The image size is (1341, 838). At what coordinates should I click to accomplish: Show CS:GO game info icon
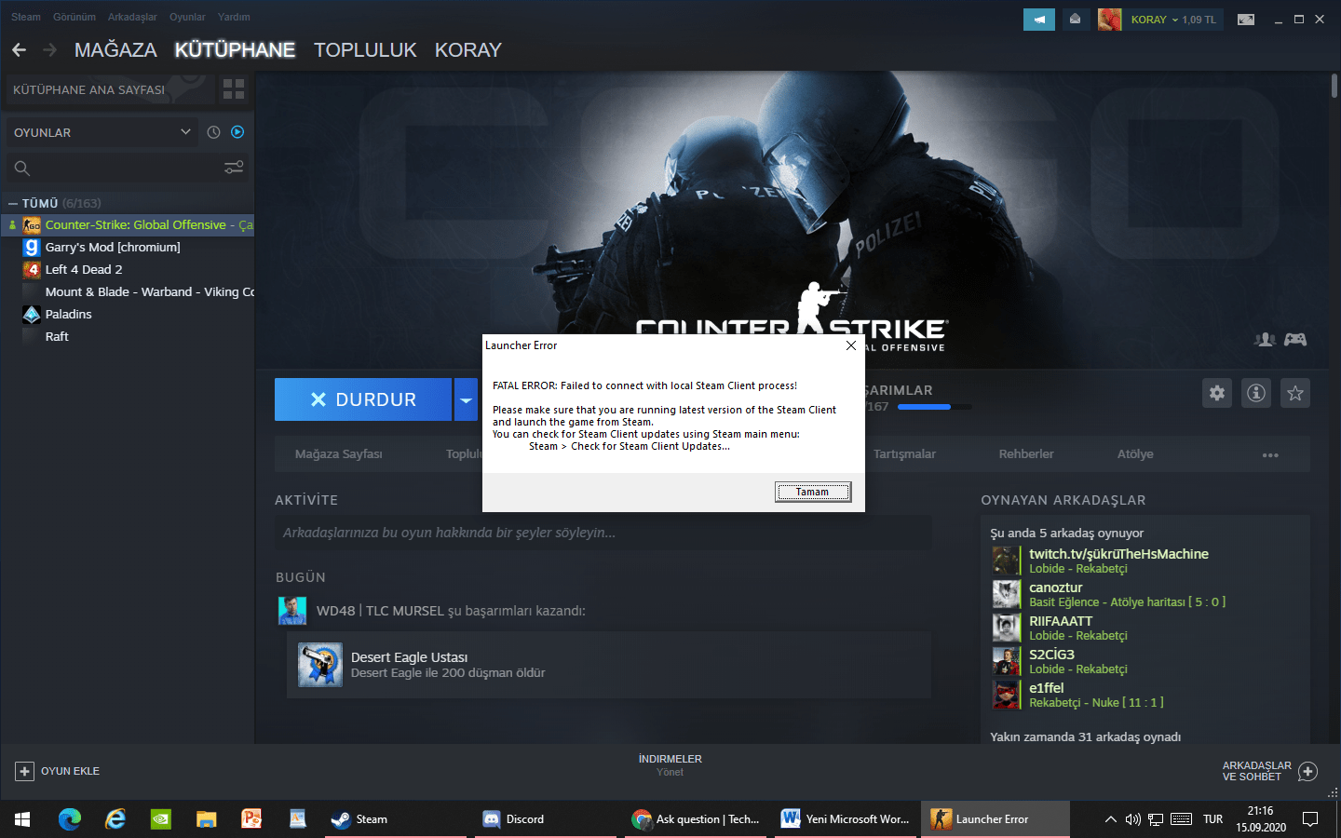coord(1256,393)
